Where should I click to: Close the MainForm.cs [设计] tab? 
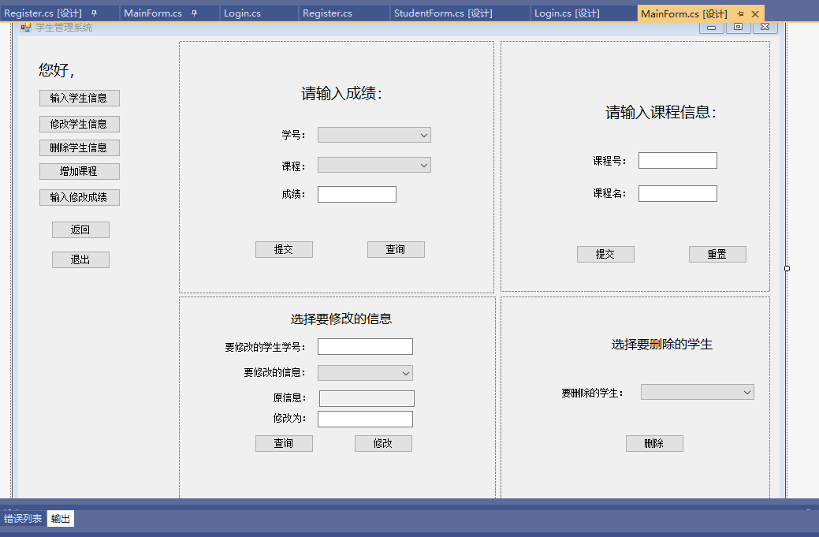[x=754, y=13]
